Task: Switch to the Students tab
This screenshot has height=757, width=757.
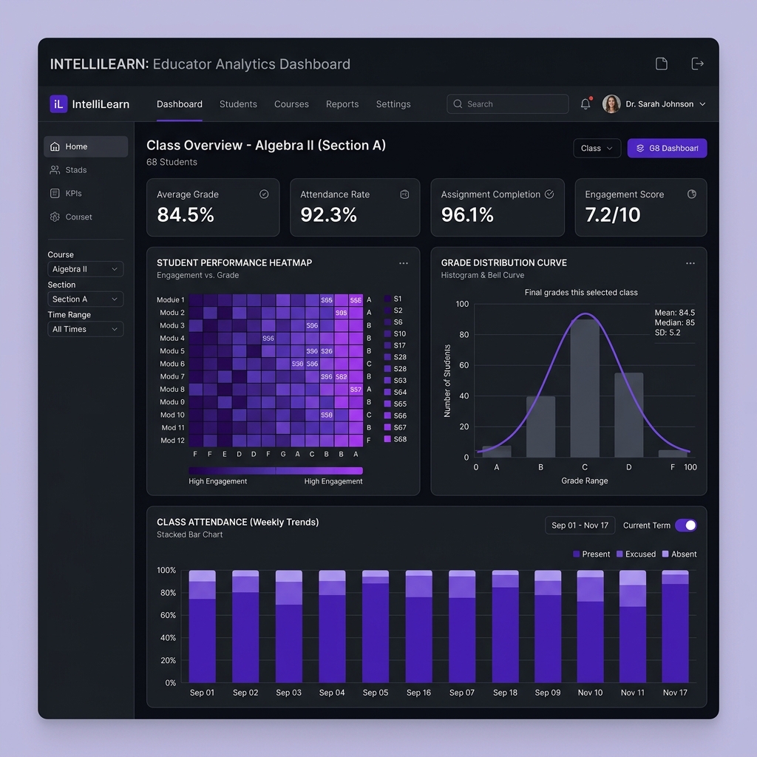Action: click(238, 103)
